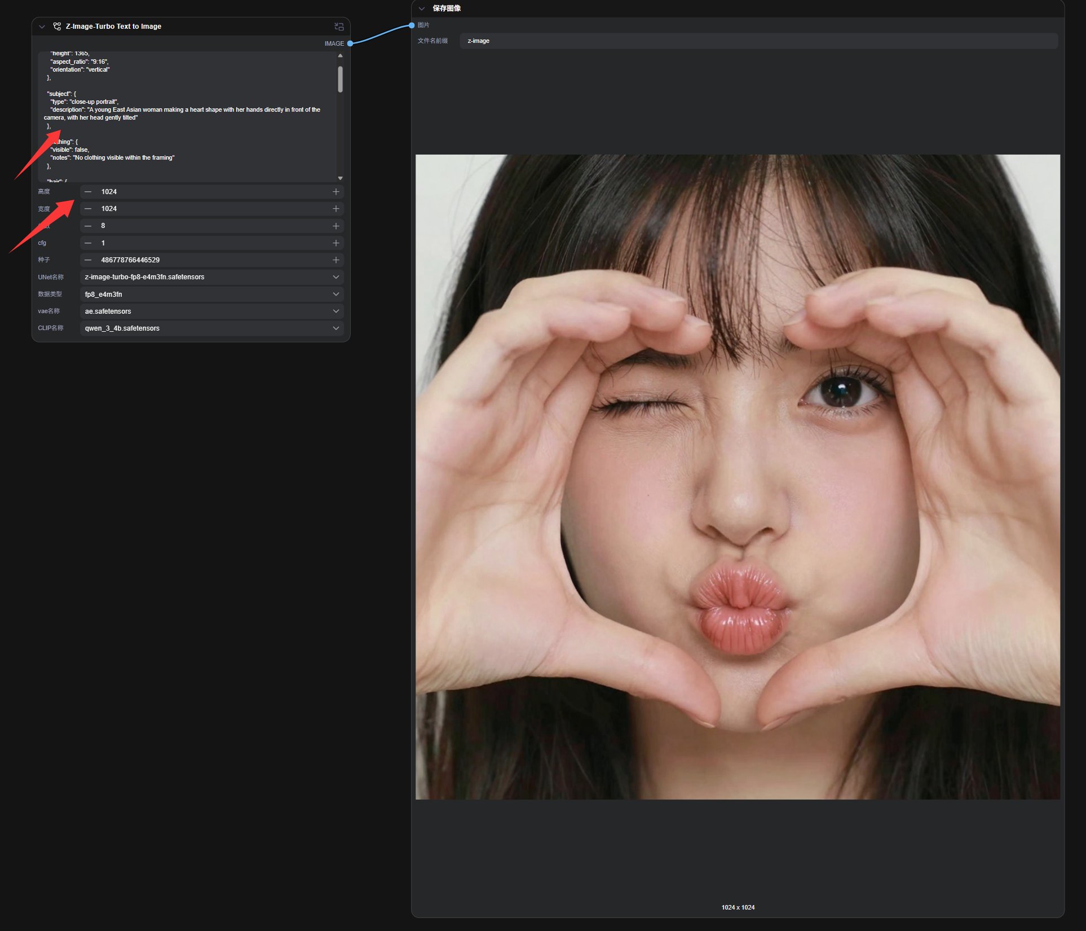Click the subgraph icon beside the Z-Image-Turbo title
Screen dimensions: 1086x931
tap(57, 26)
